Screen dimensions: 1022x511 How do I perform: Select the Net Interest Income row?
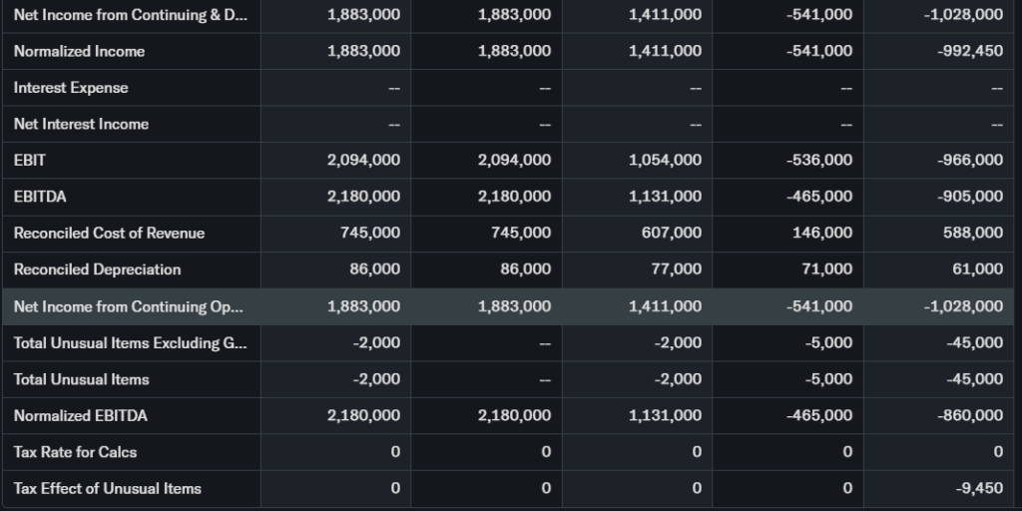click(x=81, y=124)
